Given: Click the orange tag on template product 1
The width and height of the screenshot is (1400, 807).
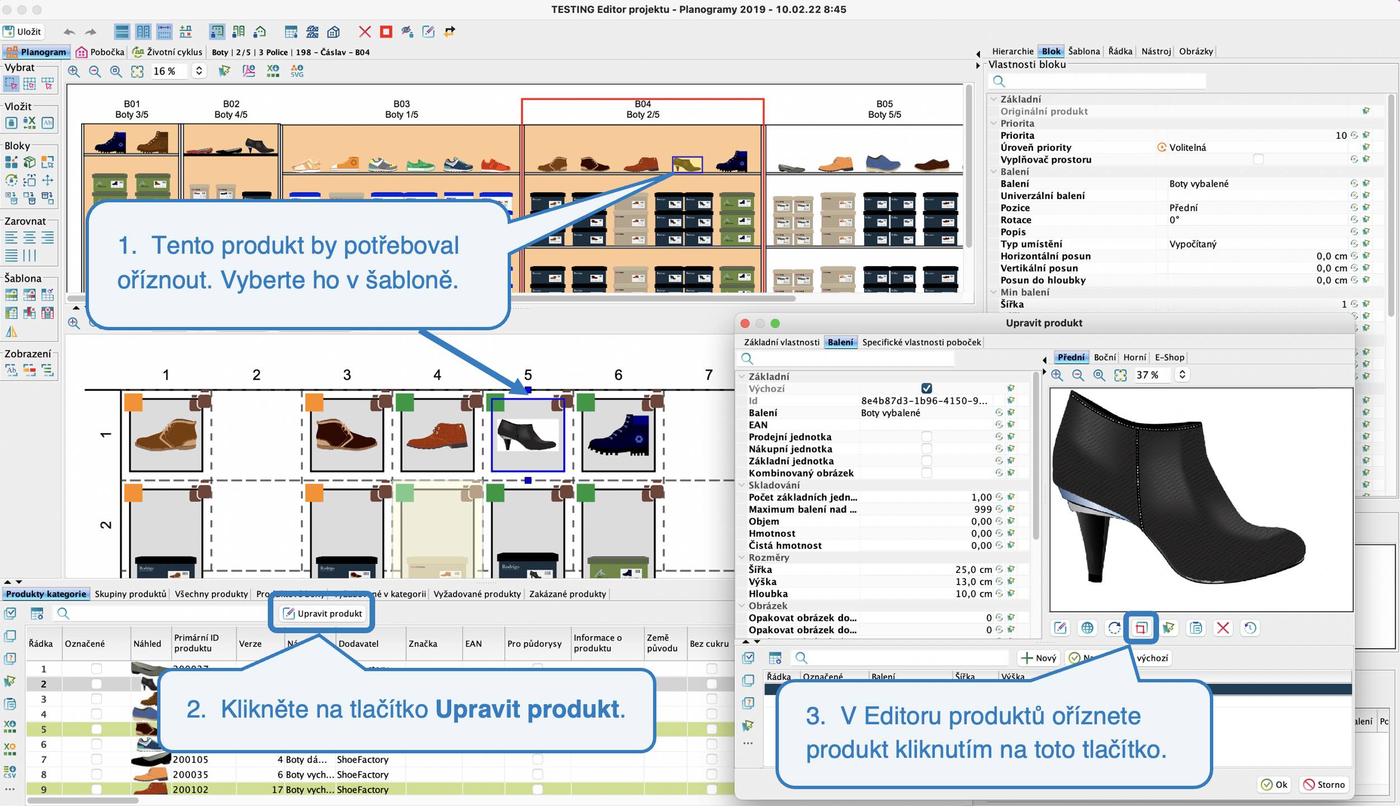Looking at the screenshot, I should 133,402.
